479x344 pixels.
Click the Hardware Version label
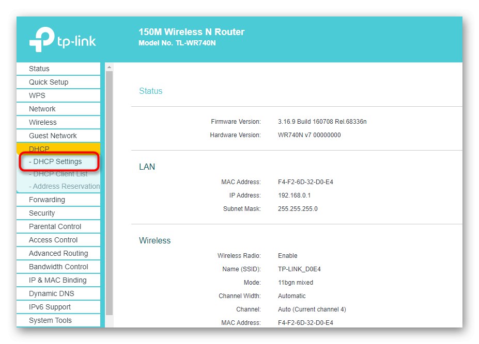pos(235,135)
